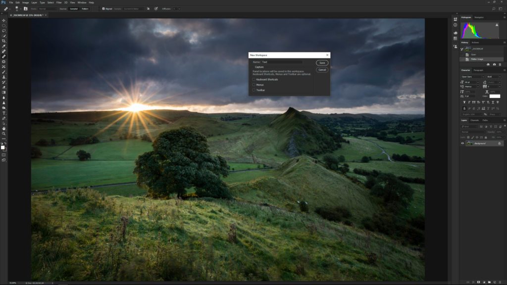Select the Flatten Image history state

pyautogui.click(x=481, y=59)
